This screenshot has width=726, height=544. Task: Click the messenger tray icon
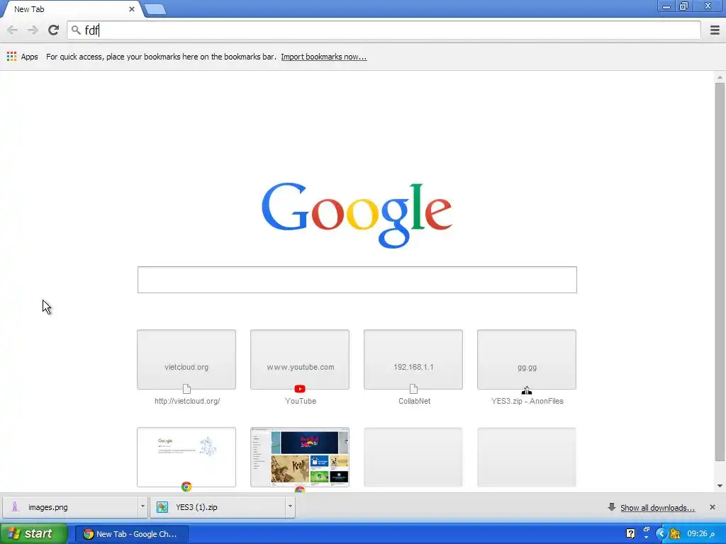[675, 533]
